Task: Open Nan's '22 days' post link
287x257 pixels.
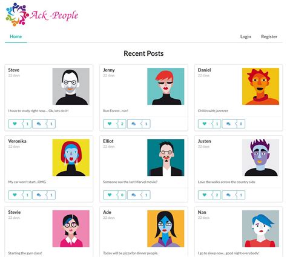Action: coord(203,218)
